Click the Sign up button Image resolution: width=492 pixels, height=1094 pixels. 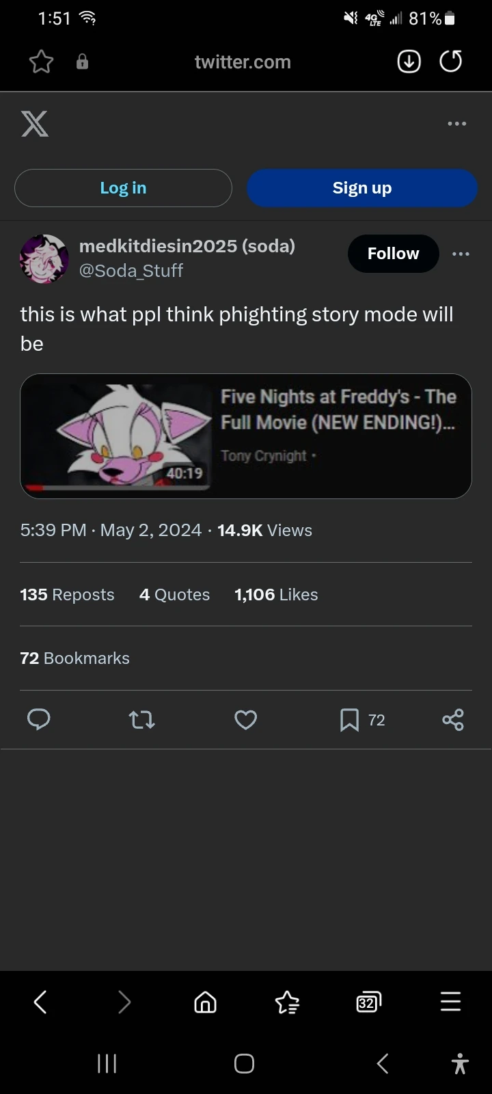pos(362,187)
